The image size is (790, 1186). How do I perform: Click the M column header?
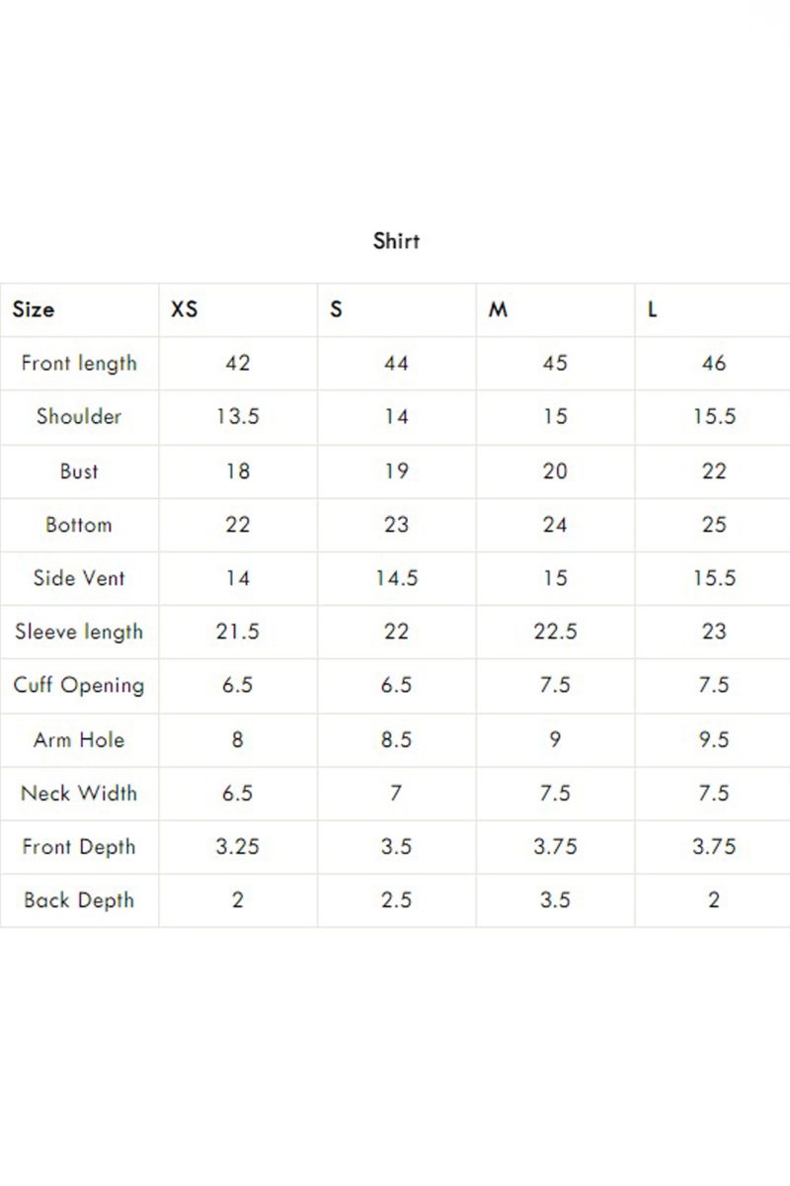[x=499, y=309]
